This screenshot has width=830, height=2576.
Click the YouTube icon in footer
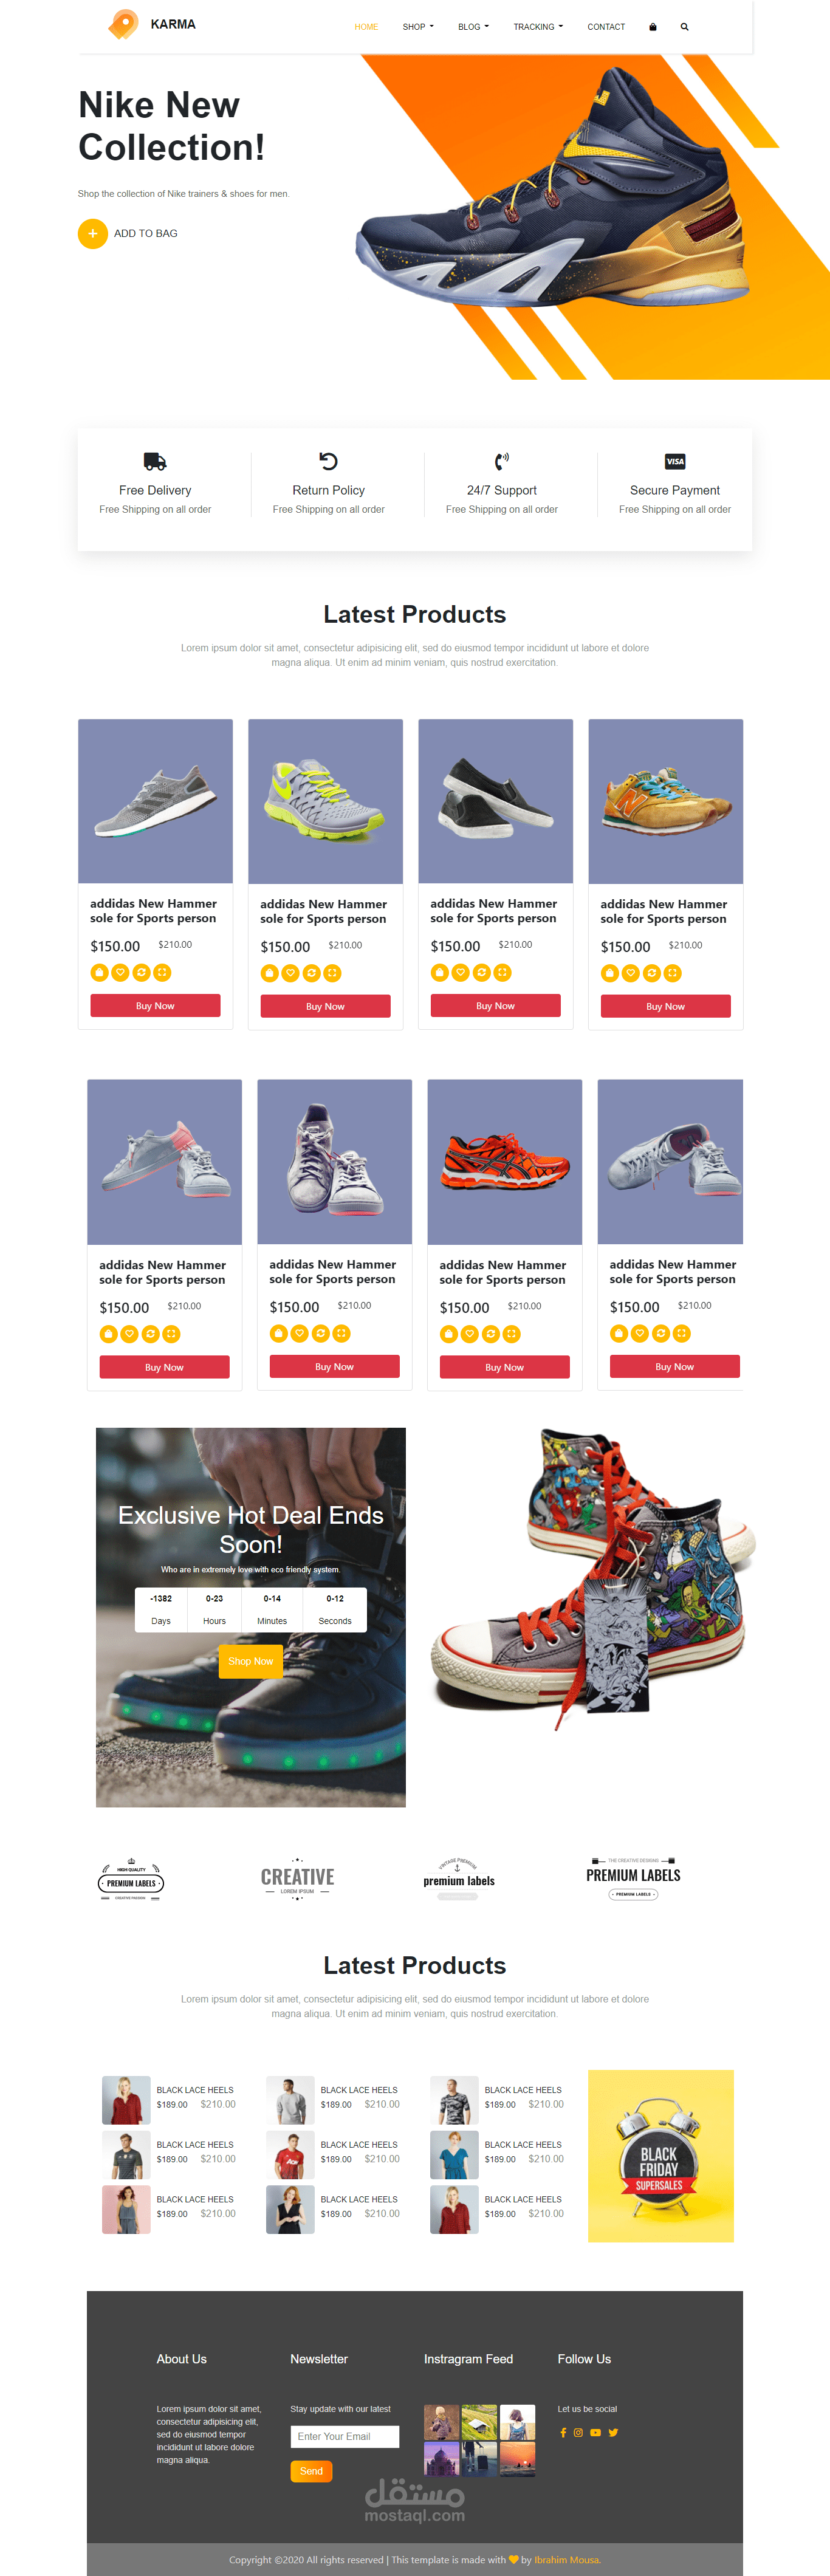pyautogui.click(x=596, y=2433)
